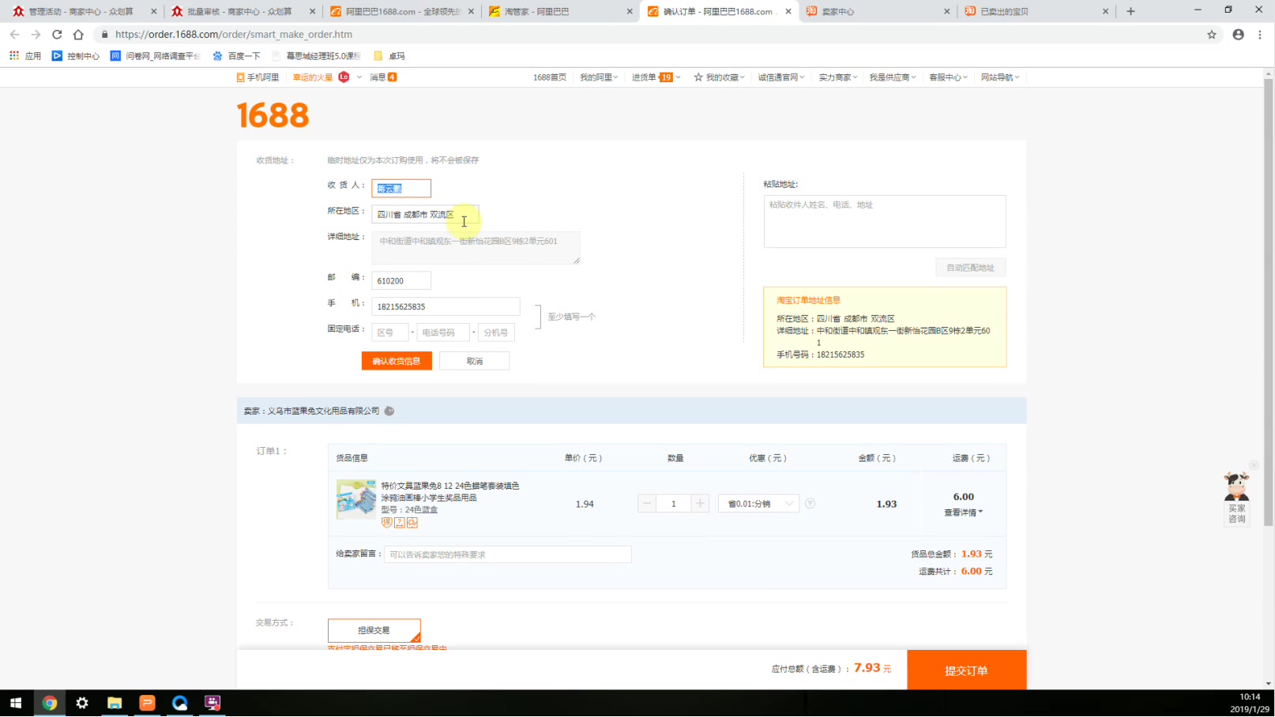This screenshot has height=717, width=1275.
Task: Open the seller contact icon beside the company name
Action: pyautogui.click(x=389, y=411)
